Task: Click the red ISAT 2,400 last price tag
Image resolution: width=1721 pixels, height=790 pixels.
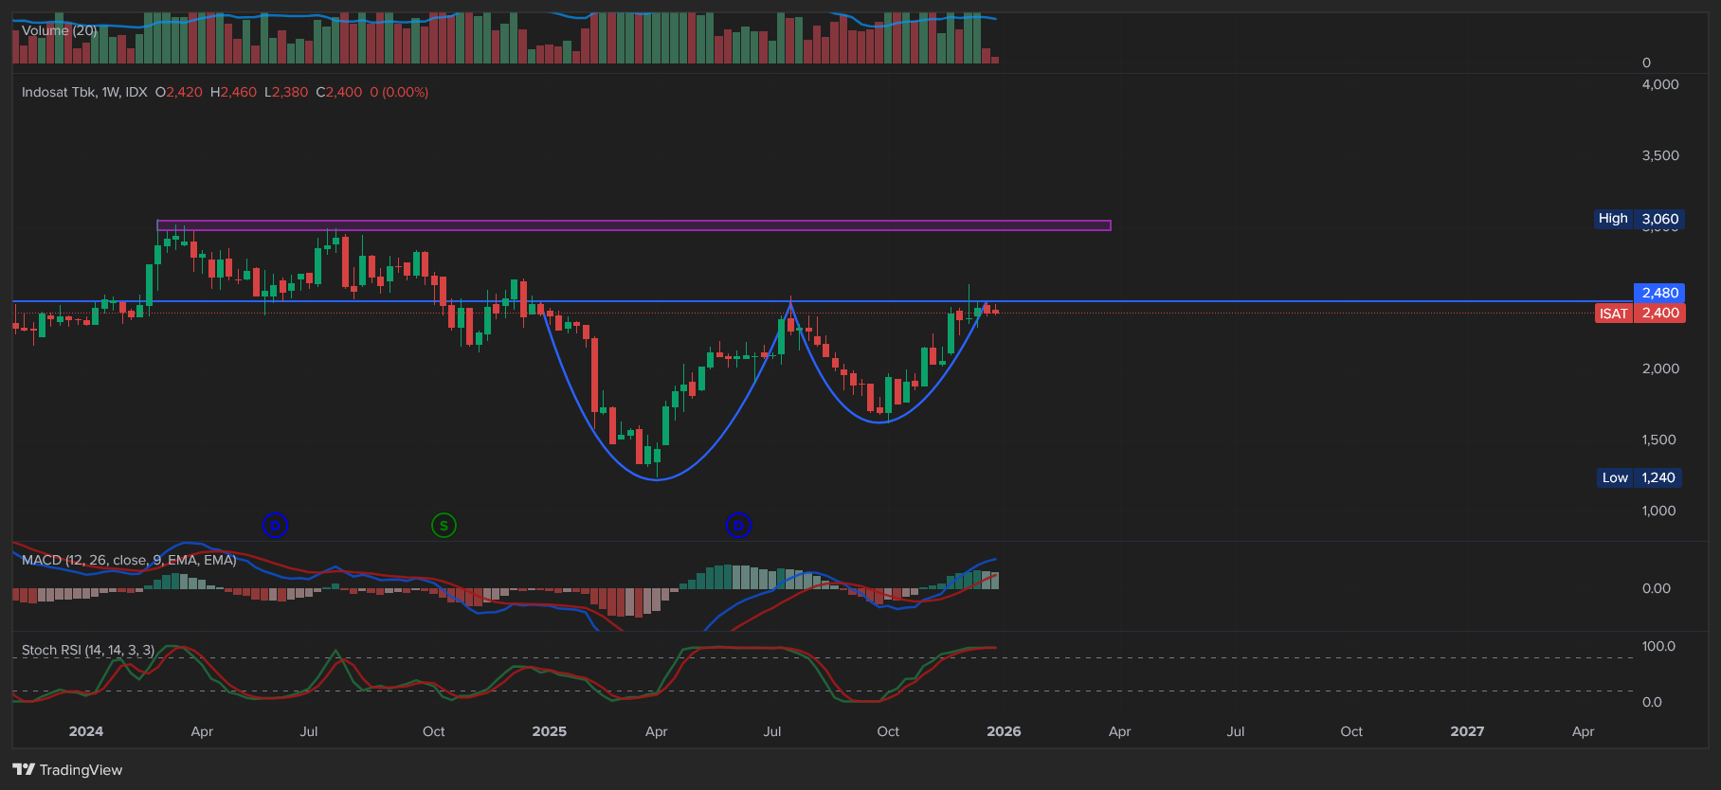Action: coord(1640,313)
